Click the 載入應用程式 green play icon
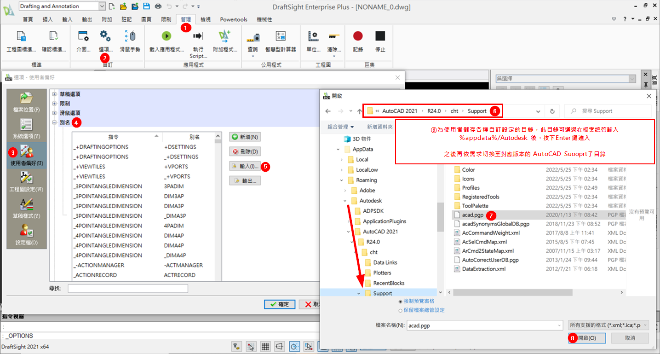 [166, 36]
